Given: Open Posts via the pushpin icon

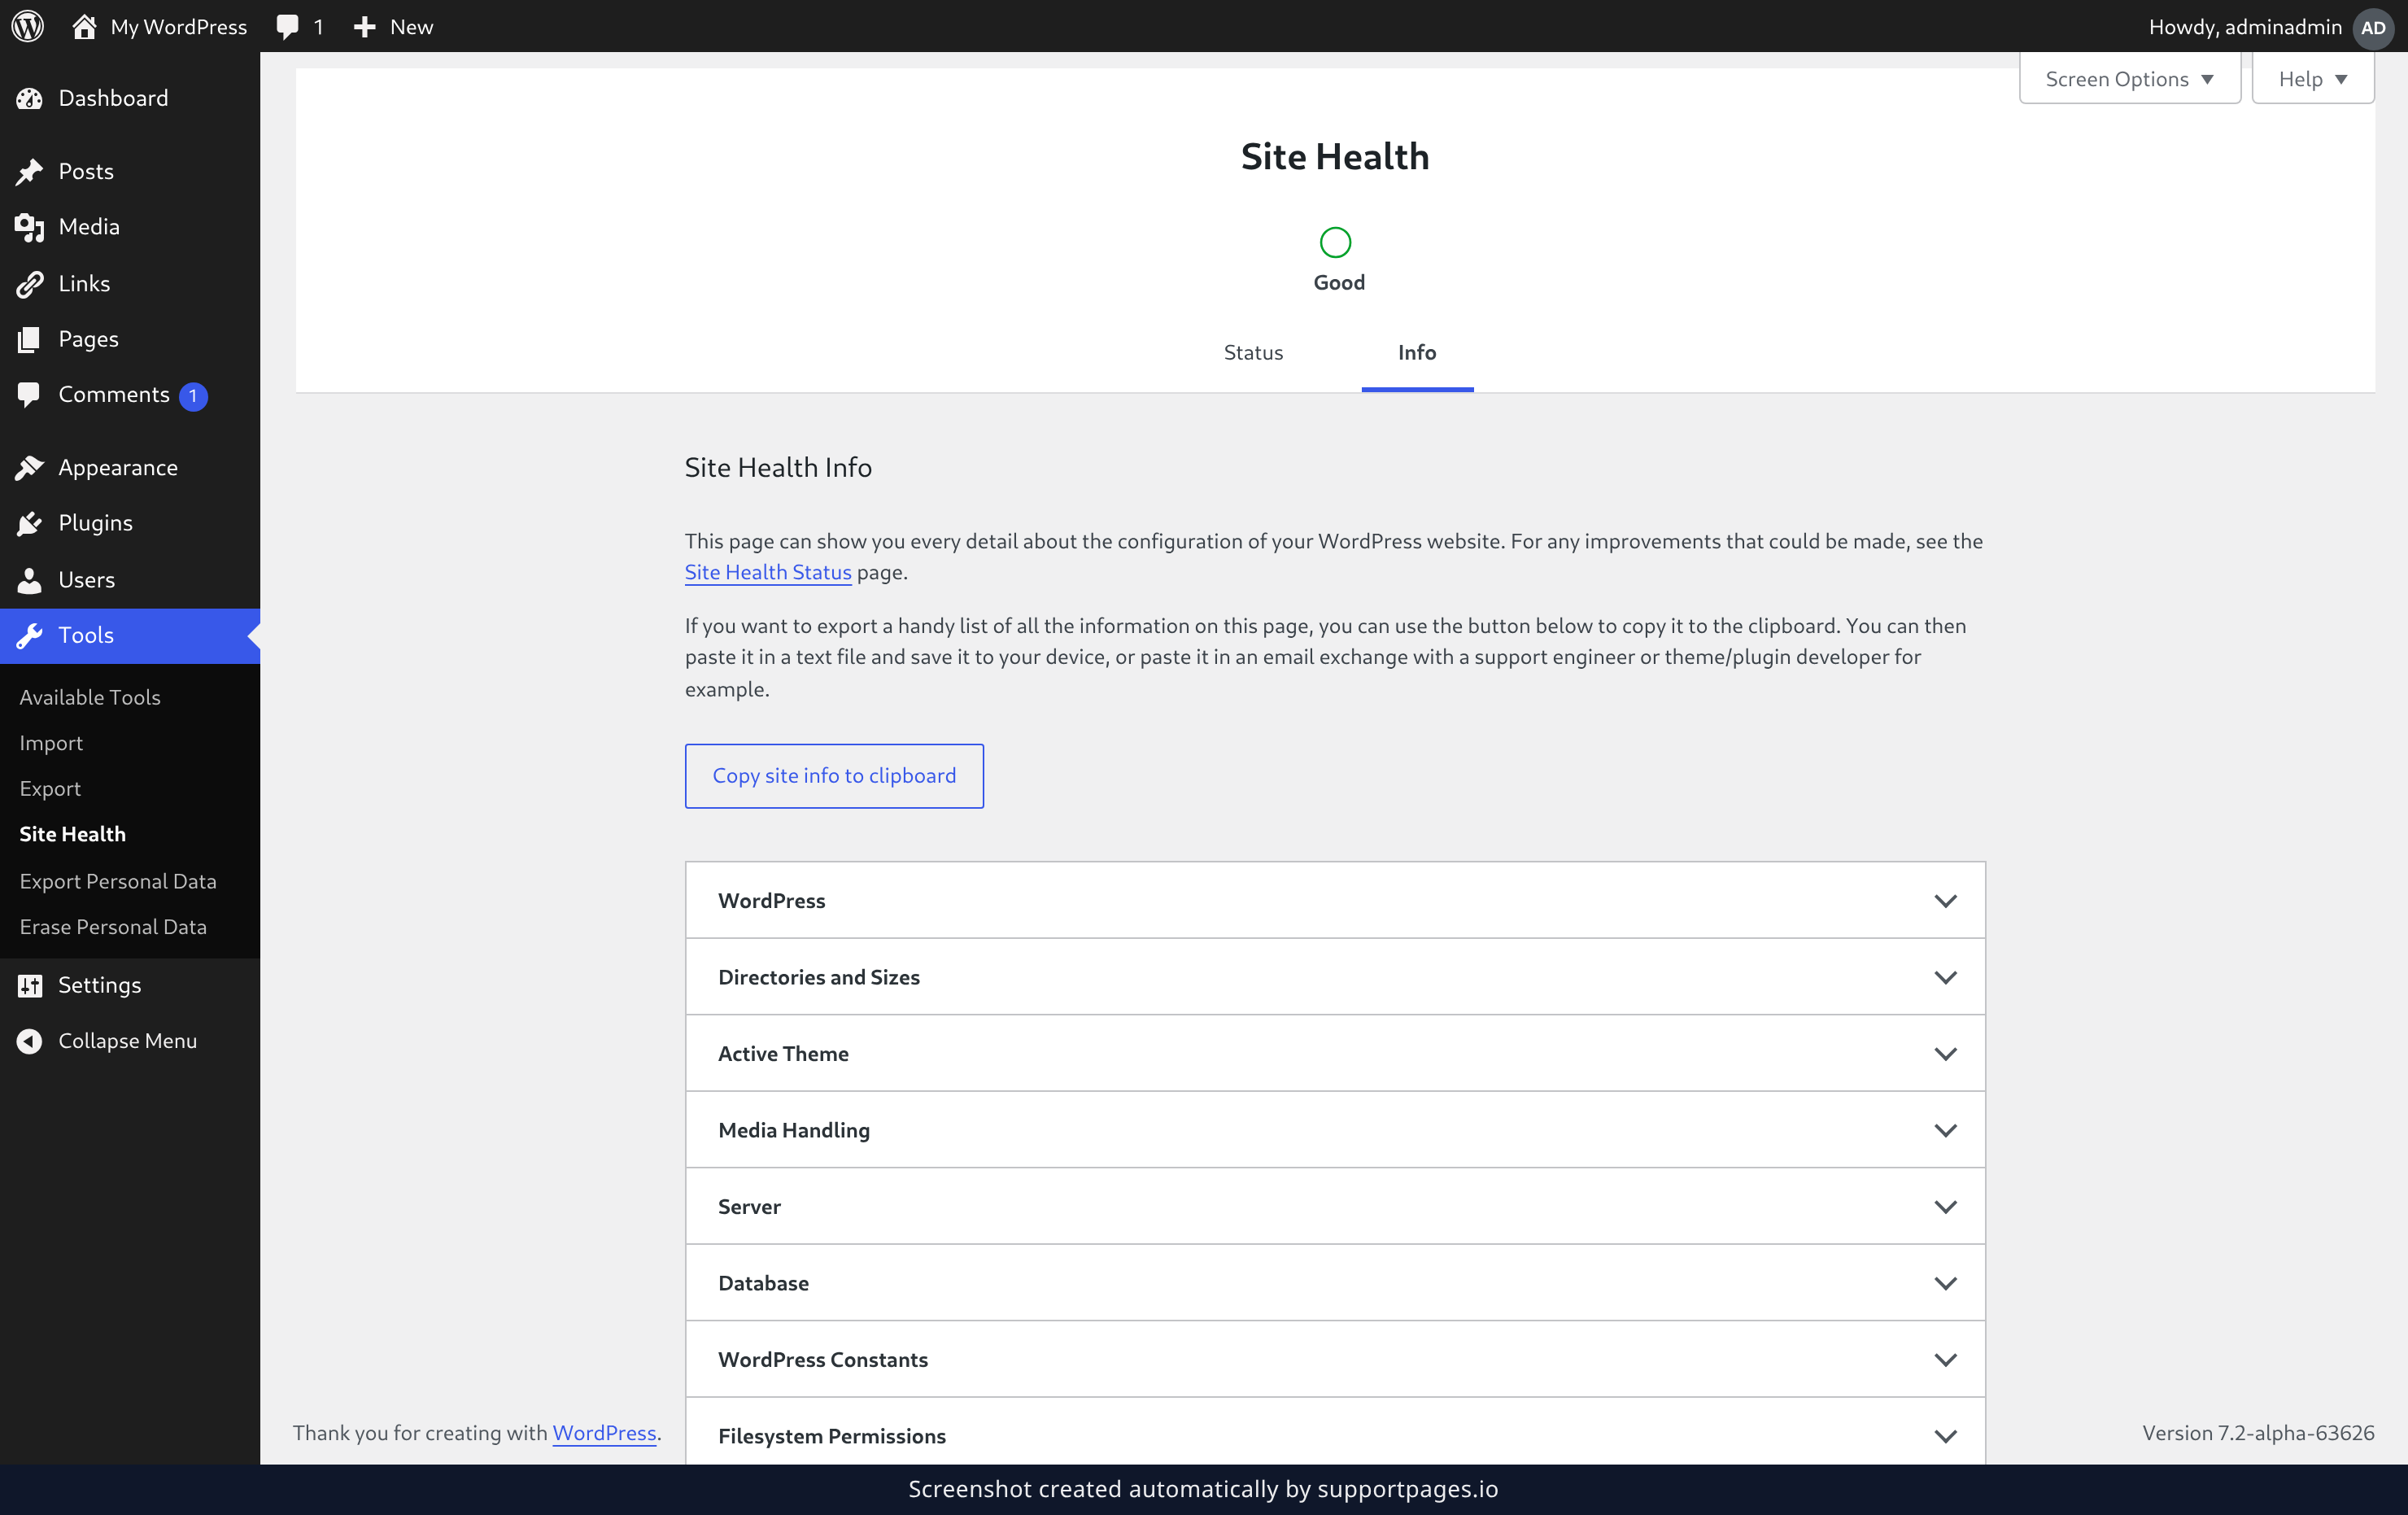Looking at the screenshot, I should [30, 171].
